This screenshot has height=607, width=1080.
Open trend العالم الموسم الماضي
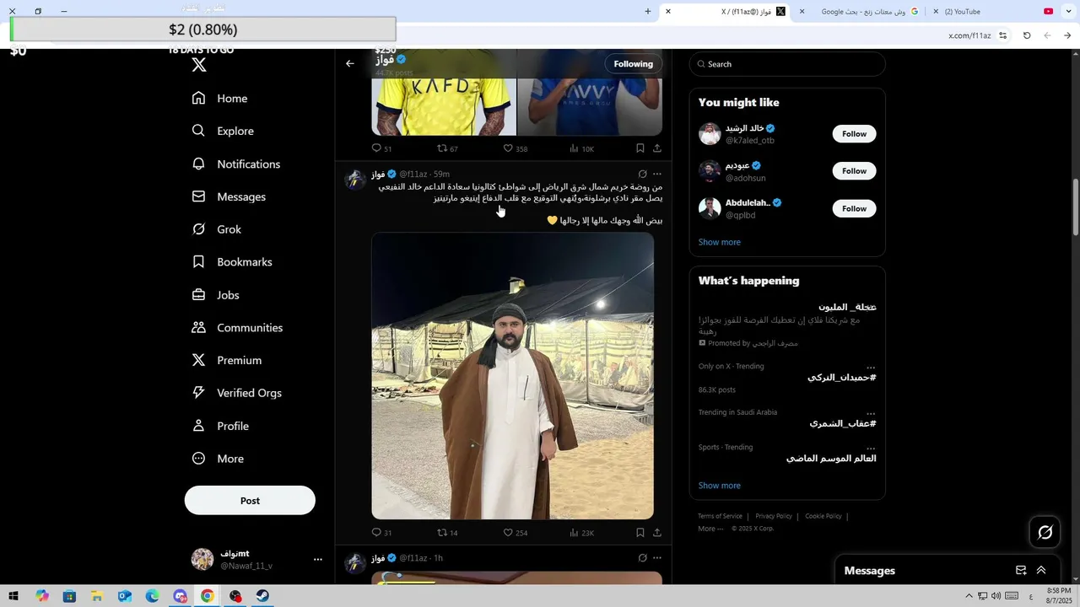831,459
